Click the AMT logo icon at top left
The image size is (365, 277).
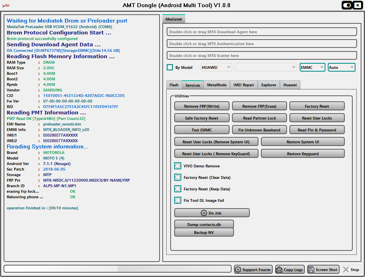[6, 6]
